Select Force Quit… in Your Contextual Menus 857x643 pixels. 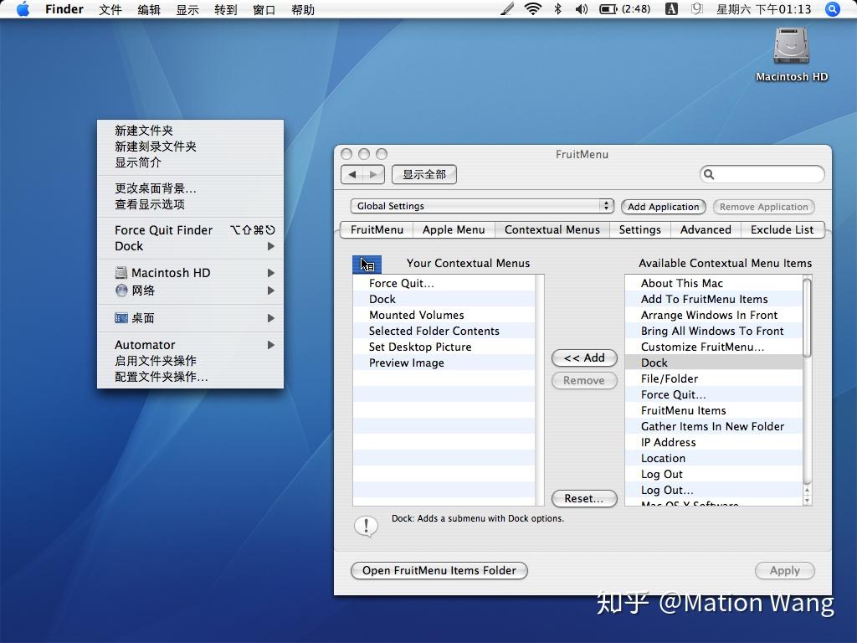pyautogui.click(x=444, y=283)
